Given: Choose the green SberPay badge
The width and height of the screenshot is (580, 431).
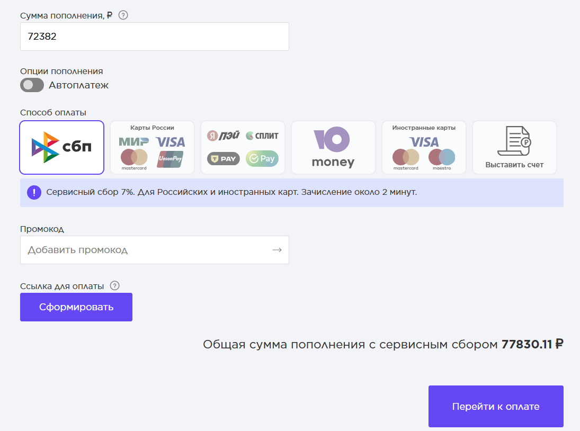Looking at the screenshot, I should click(262, 158).
